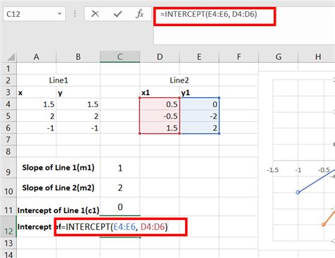Select column A header

36,57
